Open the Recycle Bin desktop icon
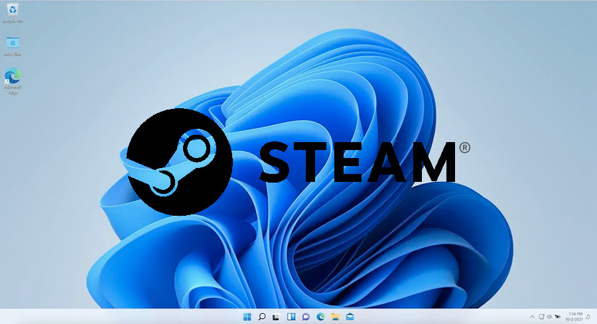Screen dimensions: 597x324 [13, 13]
